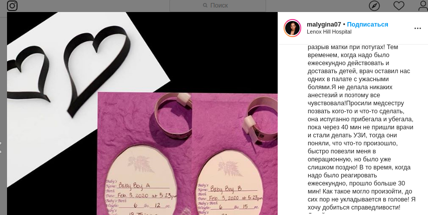Focus the Поиск search field

(218, 6)
